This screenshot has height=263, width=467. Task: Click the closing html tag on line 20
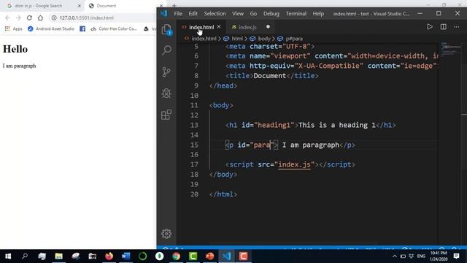pos(223,194)
